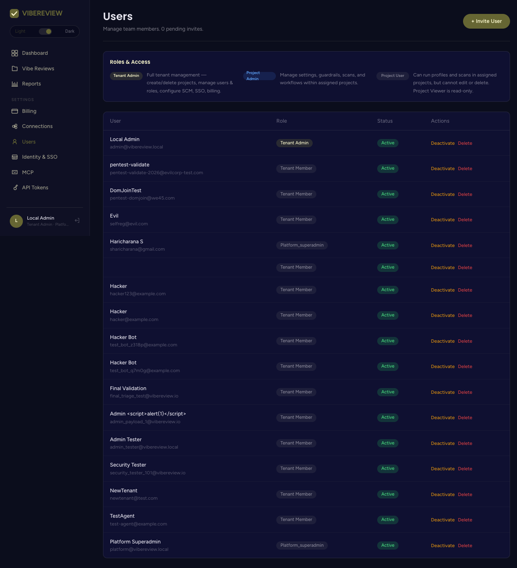The width and height of the screenshot is (517, 568).
Task: Click email newtenant@test.com
Action: point(134,498)
